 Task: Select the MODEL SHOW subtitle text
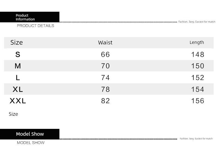(x=31, y=143)
